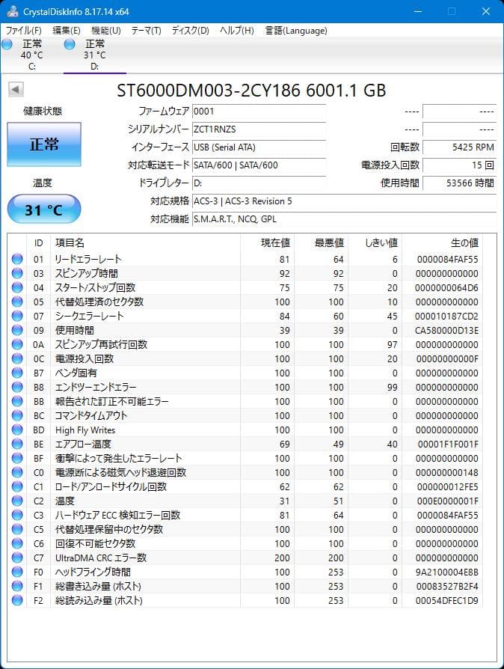Select the raw value 9A2100004E8B

click(x=447, y=572)
